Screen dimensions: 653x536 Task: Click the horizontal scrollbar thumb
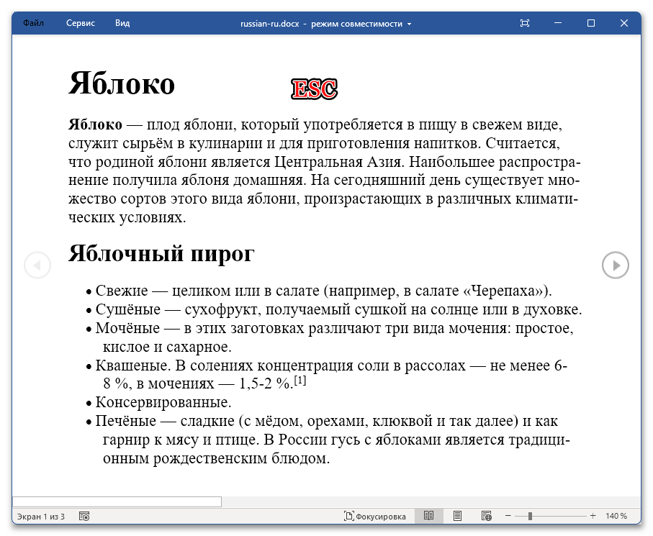click(x=117, y=502)
